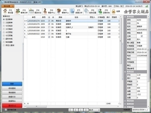Open the 第1页 page selector dropdown
Viewport: 151px width, 113px height.
click(94, 110)
